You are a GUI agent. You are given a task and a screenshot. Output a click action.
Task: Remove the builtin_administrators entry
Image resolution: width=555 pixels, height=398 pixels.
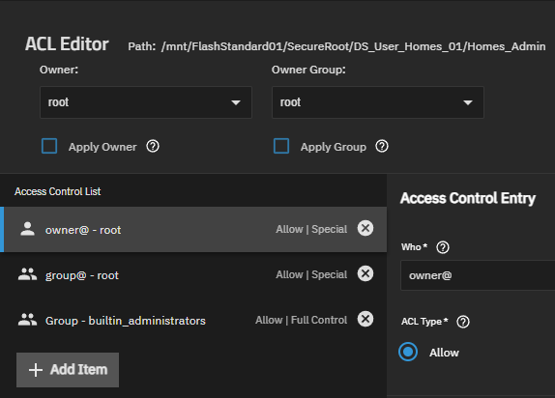tap(365, 319)
